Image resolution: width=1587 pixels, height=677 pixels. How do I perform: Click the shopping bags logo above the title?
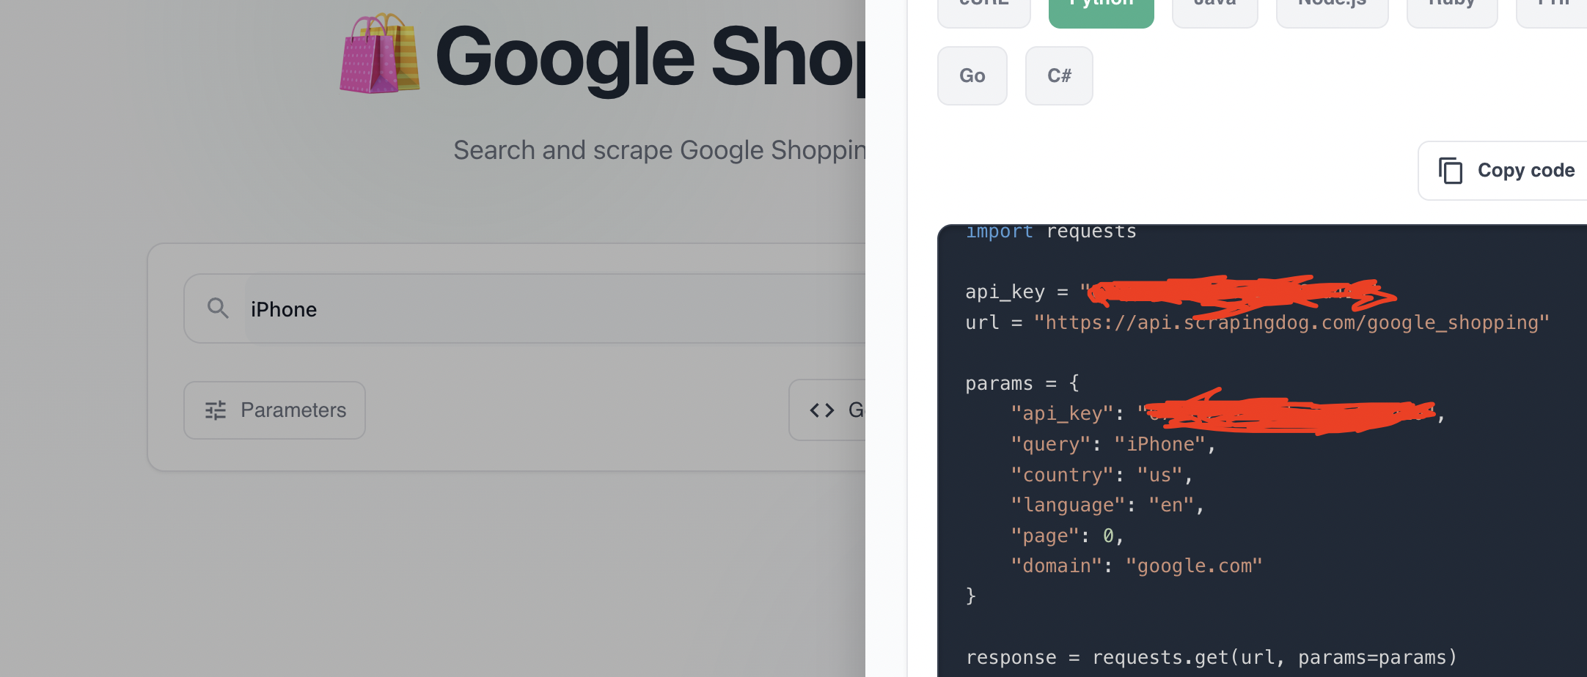(378, 53)
